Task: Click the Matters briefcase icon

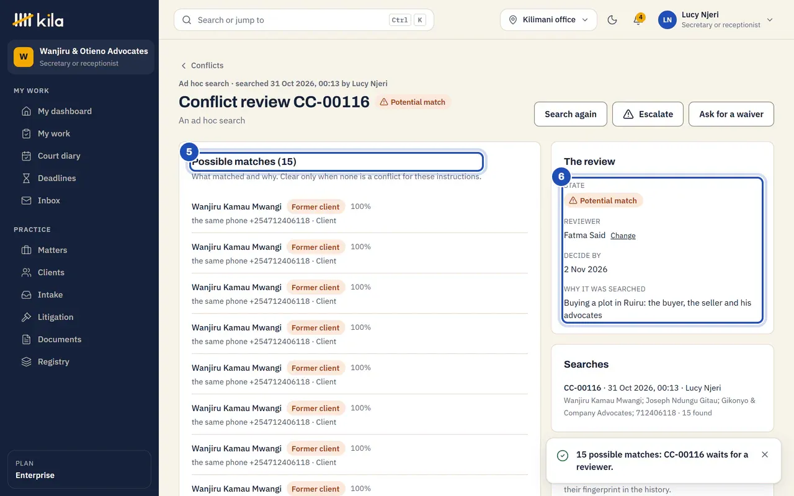Action: [x=26, y=250]
